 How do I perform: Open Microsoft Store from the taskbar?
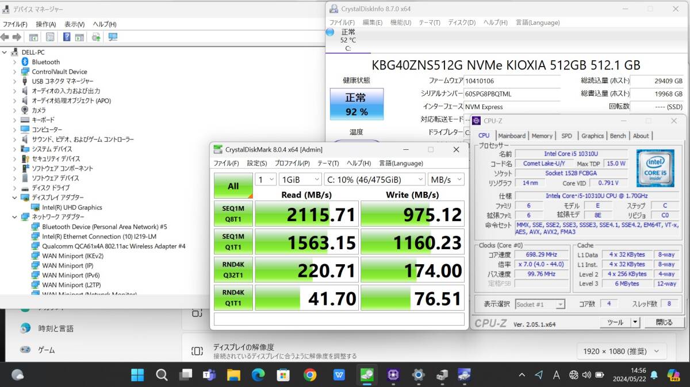click(x=282, y=375)
